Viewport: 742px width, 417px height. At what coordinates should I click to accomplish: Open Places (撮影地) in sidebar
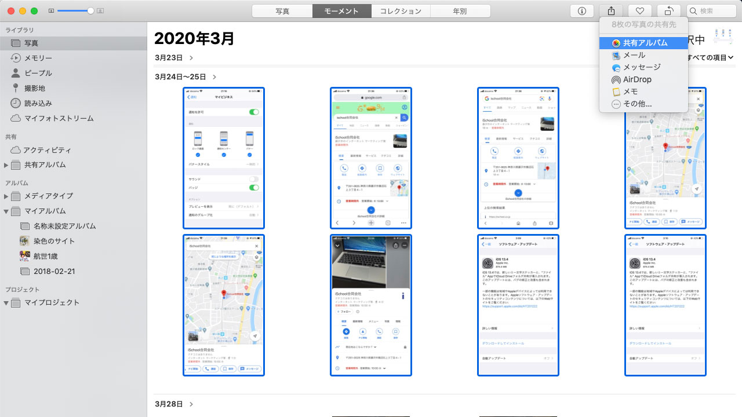coord(35,88)
